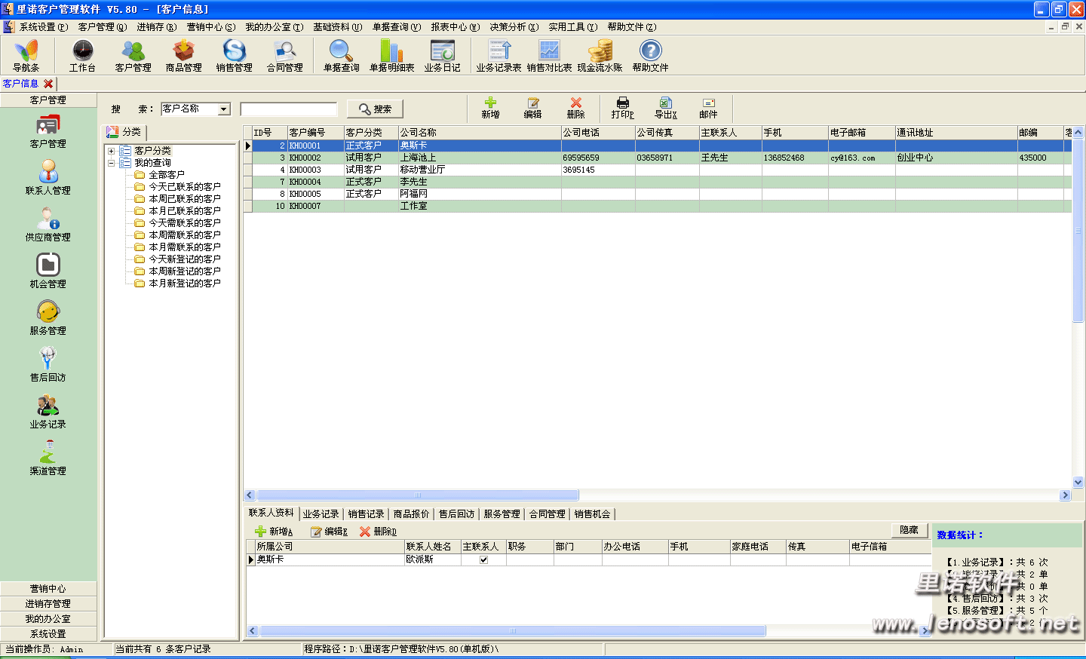Open 售后回访 in the left sidebar
Image resolution: width=1086 pixels, height=659 pixels.
[48, 364]
